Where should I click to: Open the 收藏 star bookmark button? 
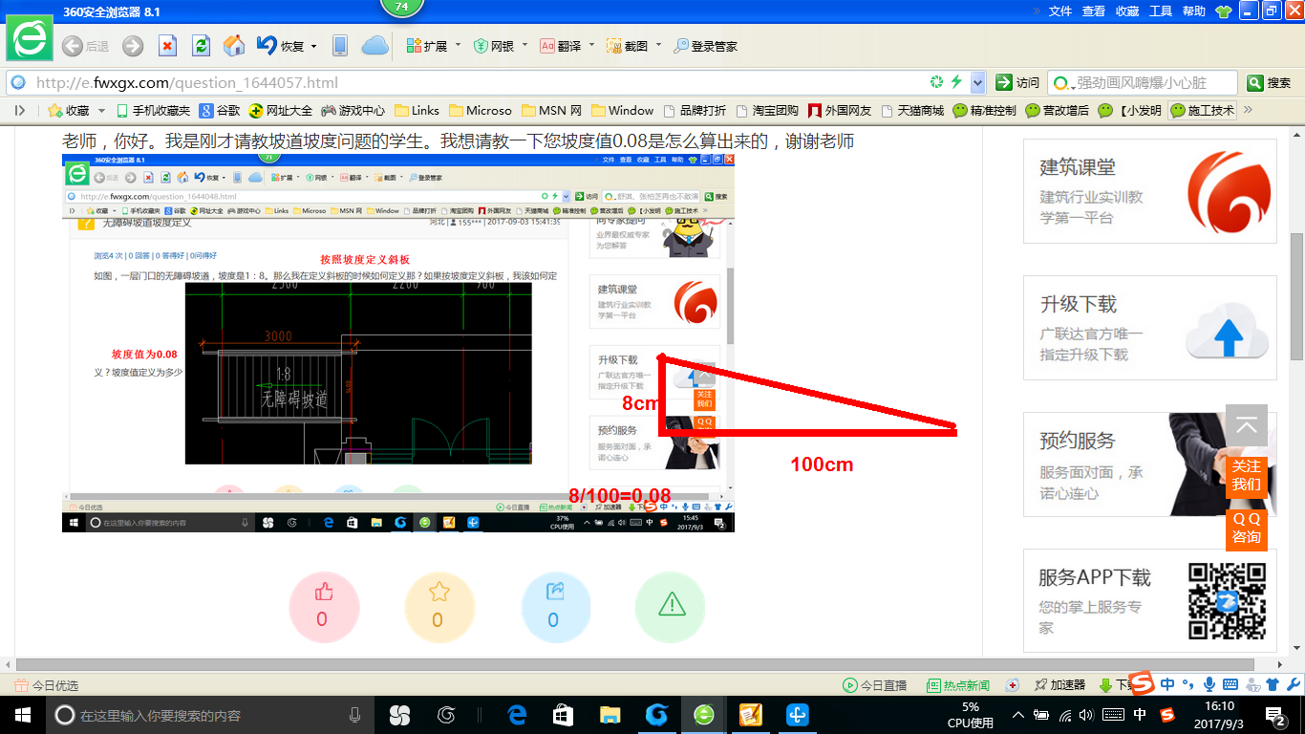(x=68, y=110)
